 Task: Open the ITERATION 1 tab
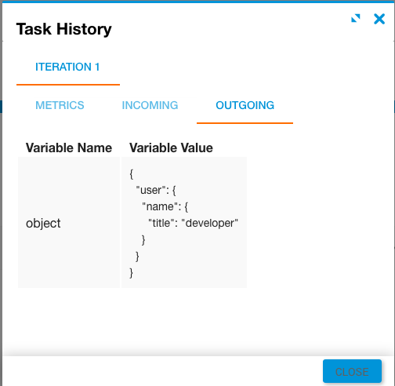click(68, 67)
